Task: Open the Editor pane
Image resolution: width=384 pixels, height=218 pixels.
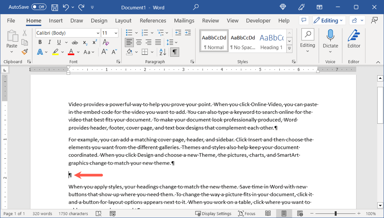Action: pyautogui.click(x=354, y=39)
